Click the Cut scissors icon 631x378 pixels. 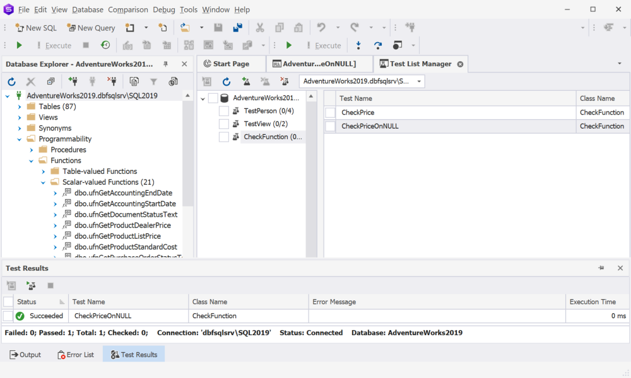coord(260,27)
